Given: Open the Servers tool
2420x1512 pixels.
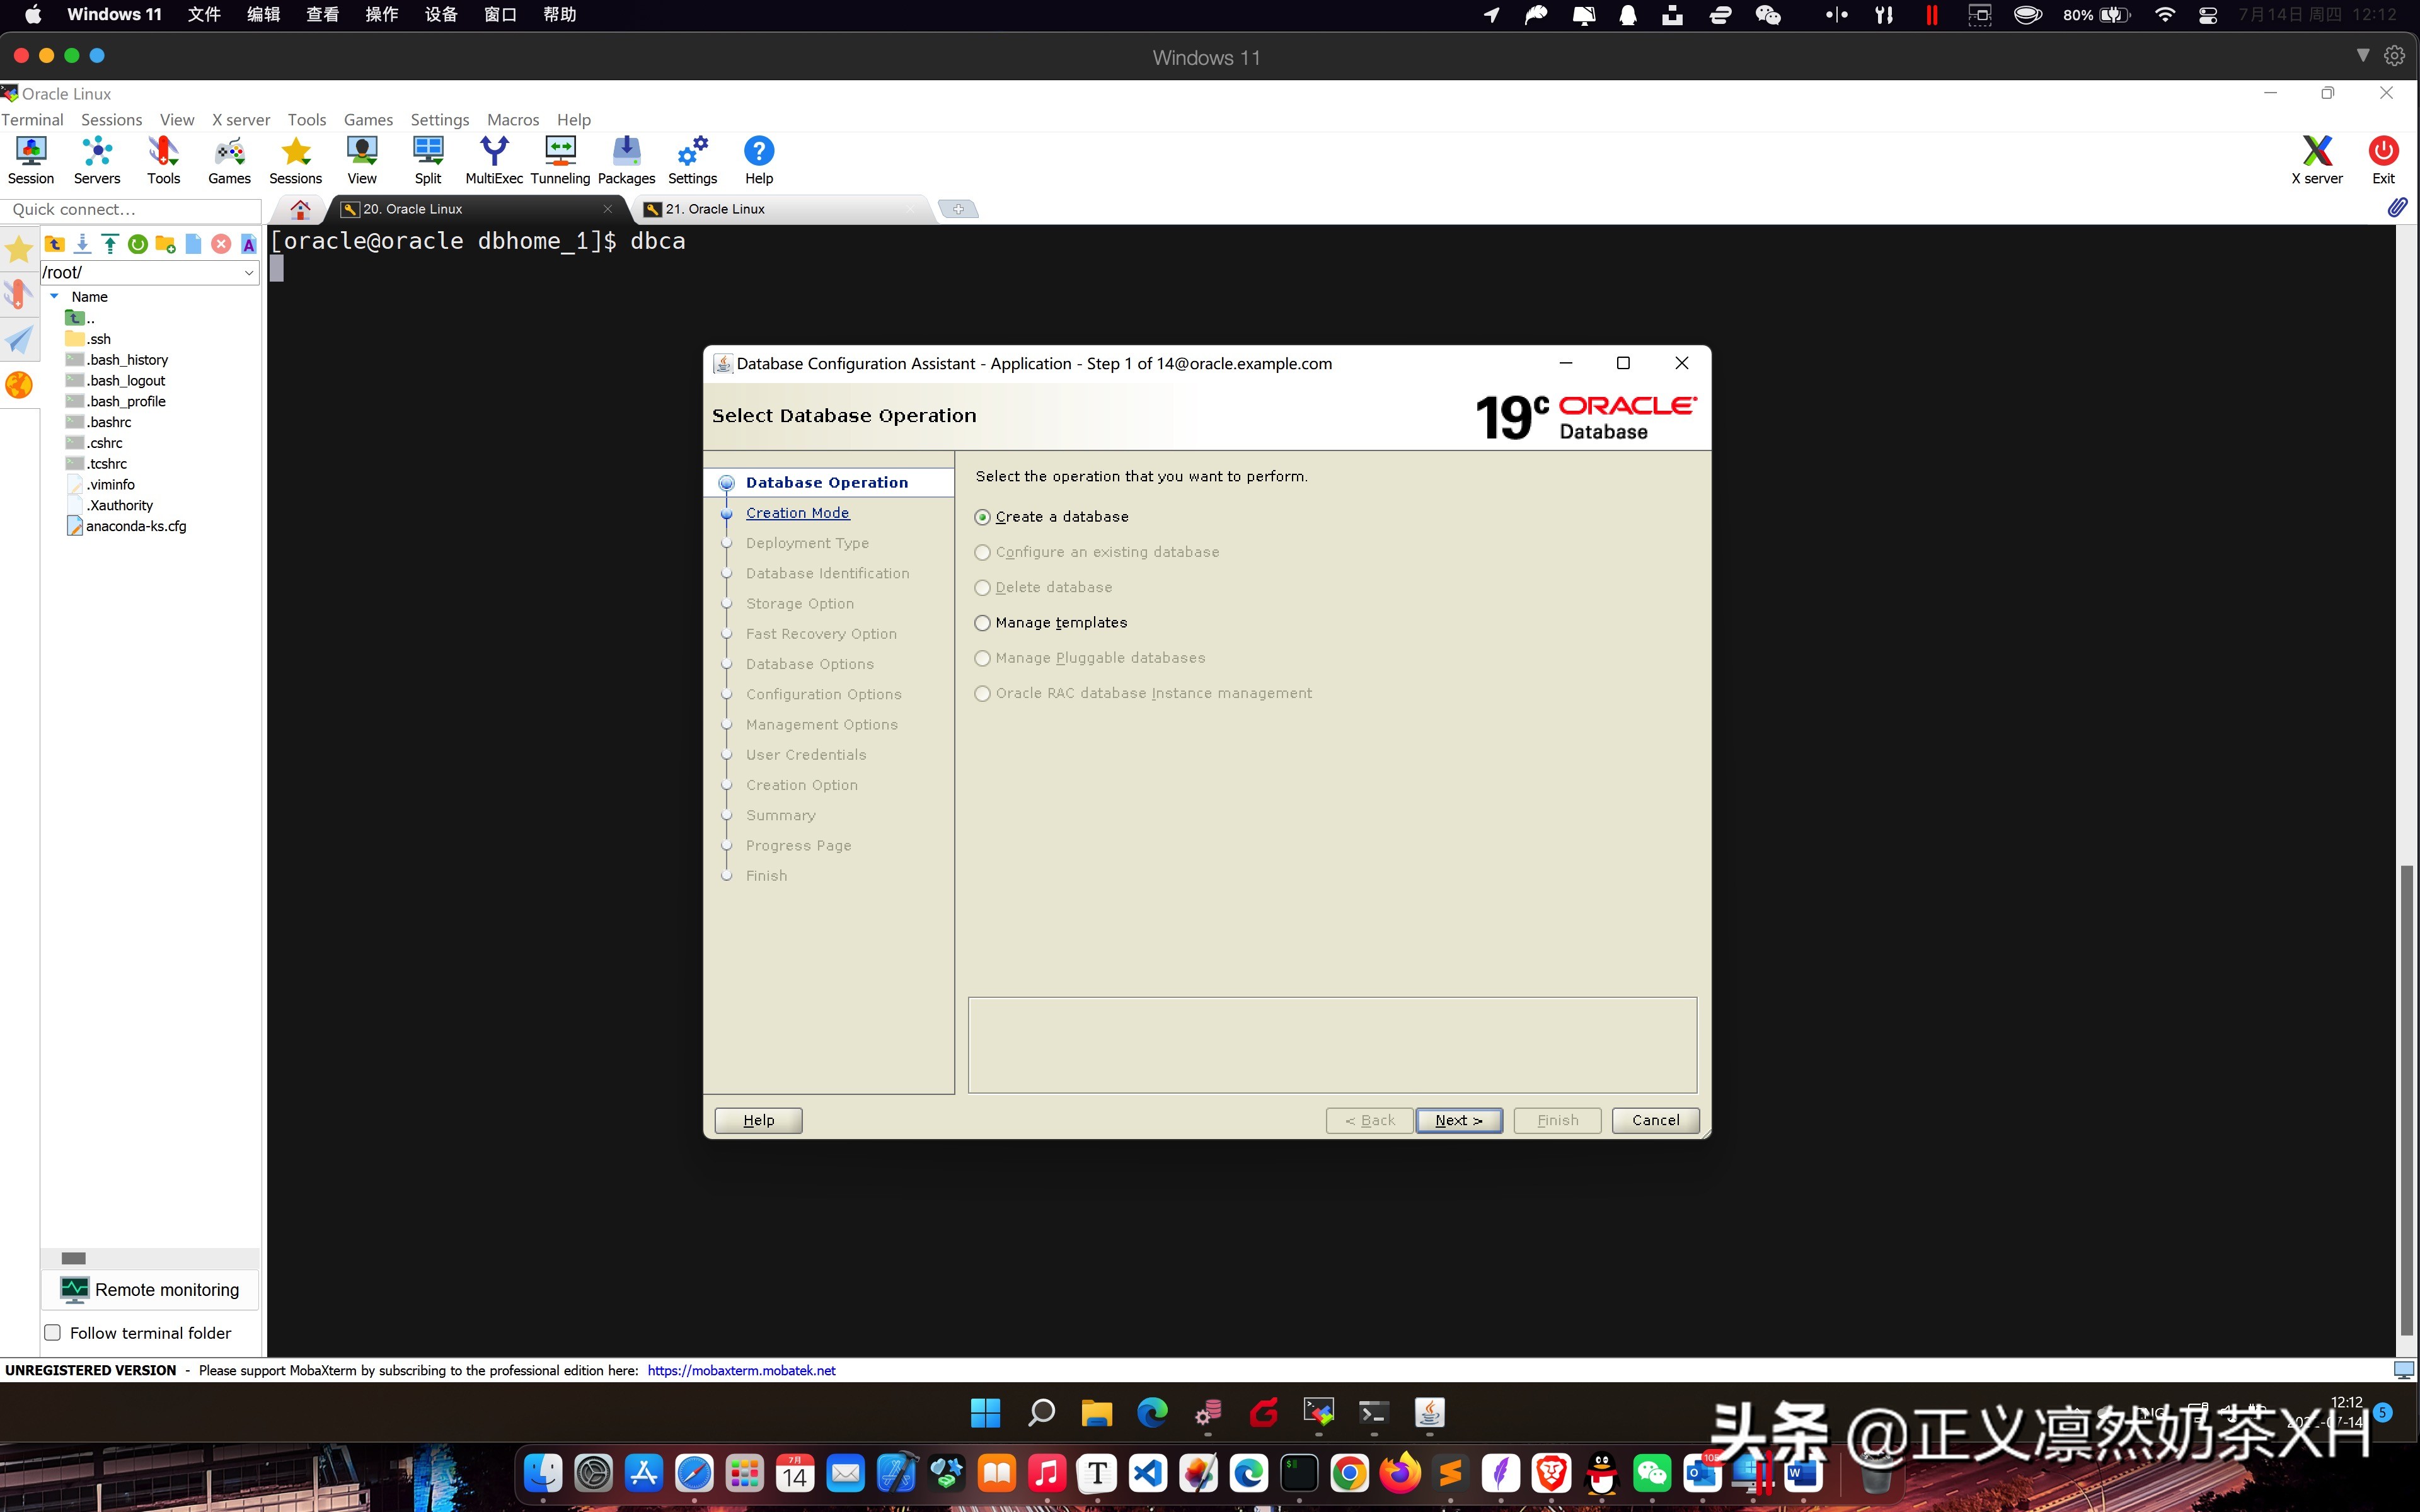Looking at the screenshot, I should click(96, 158).
